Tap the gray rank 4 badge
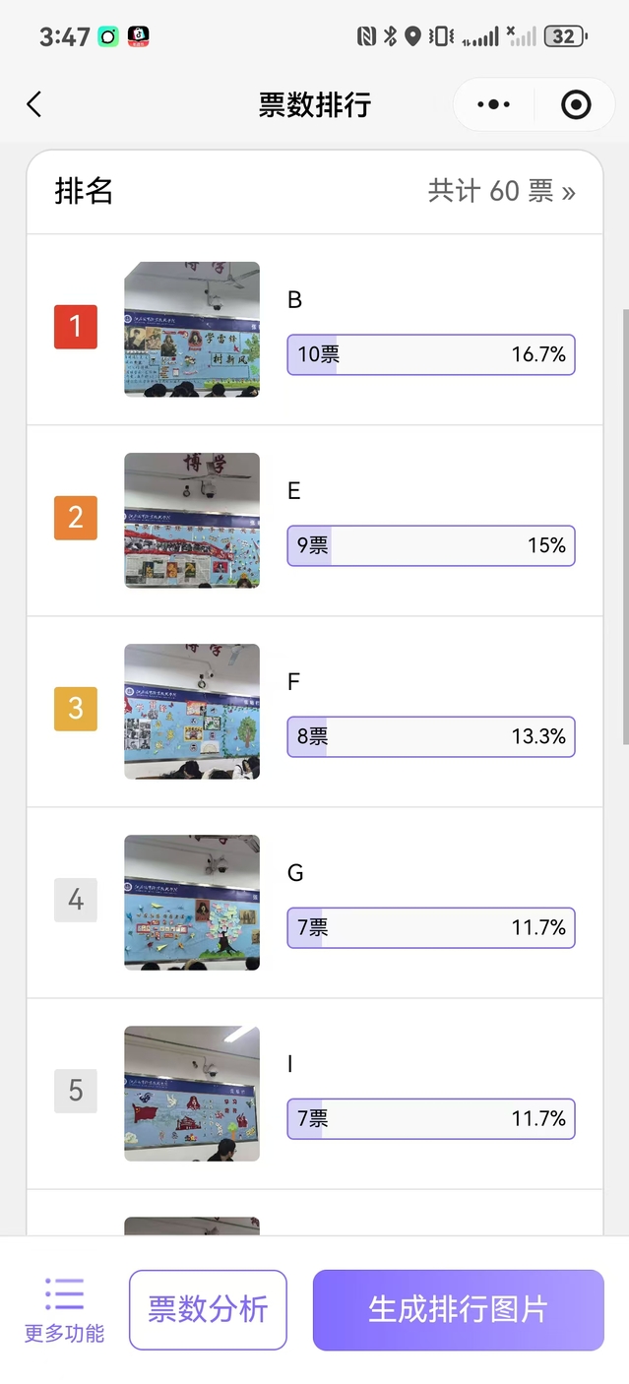This screenshot has height=1384, width=629. pyautogui.click(x=76, y=900)
